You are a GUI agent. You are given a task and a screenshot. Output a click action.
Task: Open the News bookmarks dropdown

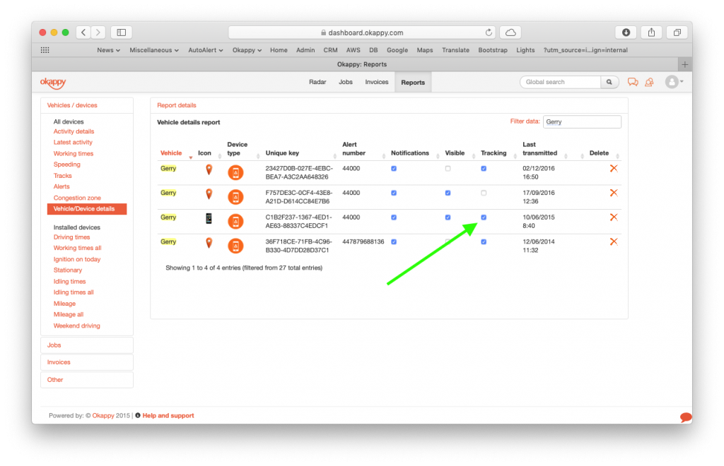click(x=108, y=50)
